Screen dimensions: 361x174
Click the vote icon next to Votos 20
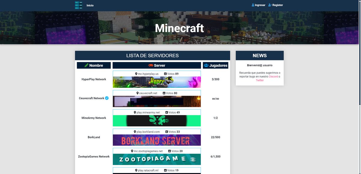(169, 151)
